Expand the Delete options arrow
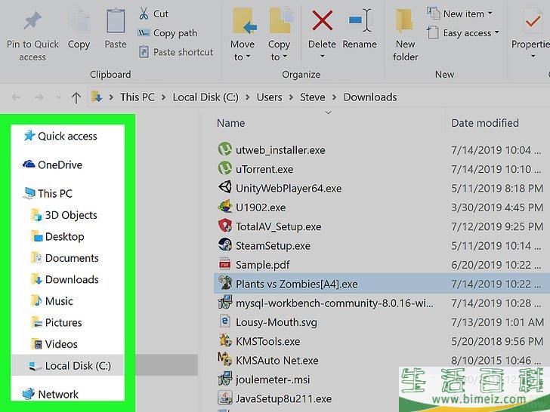Image resolution: width=550 pixels, height=412 pixels. point(322,56)
